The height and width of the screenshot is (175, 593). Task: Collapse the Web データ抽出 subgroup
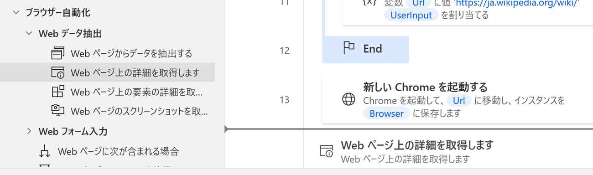(x=29, y=33)
